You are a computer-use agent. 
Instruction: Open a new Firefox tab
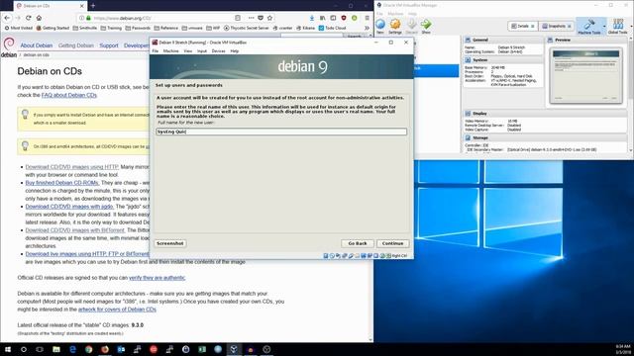pos(93,6)
